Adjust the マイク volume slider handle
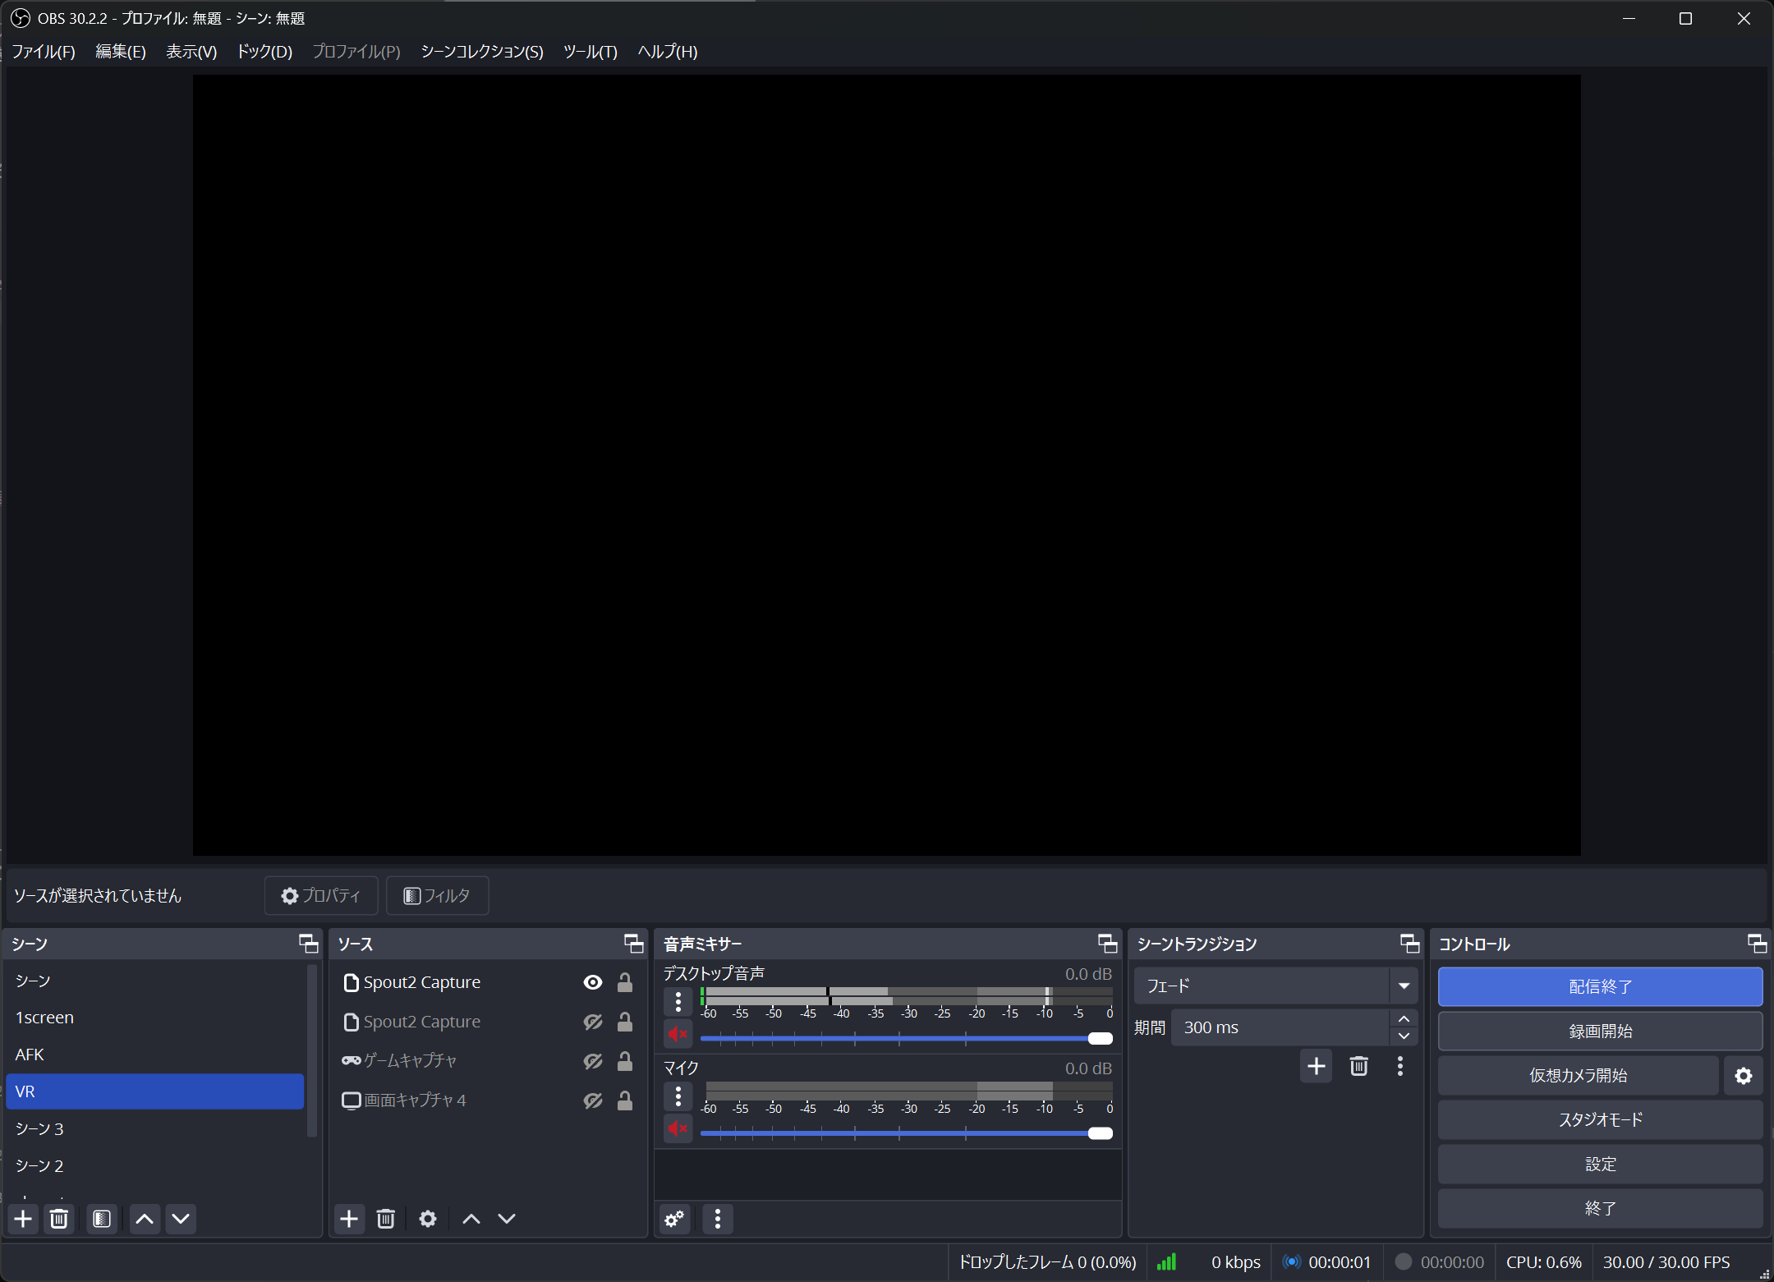The width and height of the screenshot is (1774, 1282). (1100, 1133)
